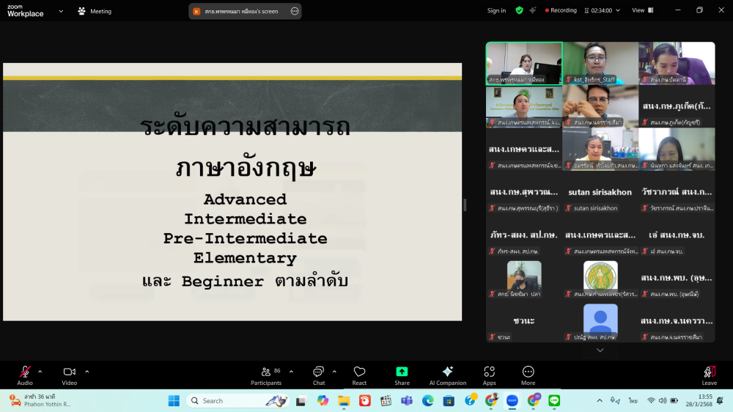Viewport: 733px width, 412px height.
Task: Open the battery status tray icon
Action: (674, 401)
